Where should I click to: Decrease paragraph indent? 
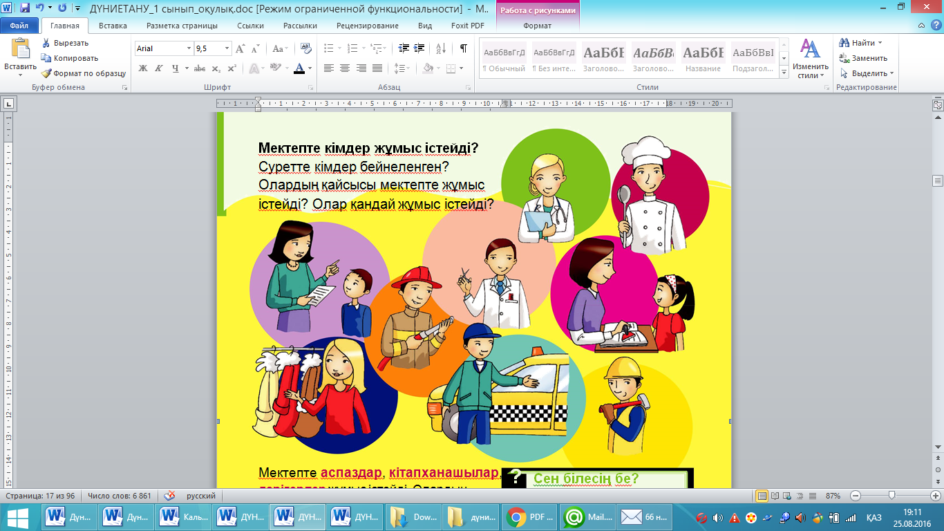click(x=402, y=48)
